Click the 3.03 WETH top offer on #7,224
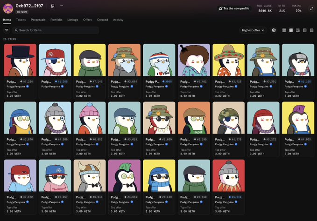Screen dimensions: 317x221 point(14,96)
